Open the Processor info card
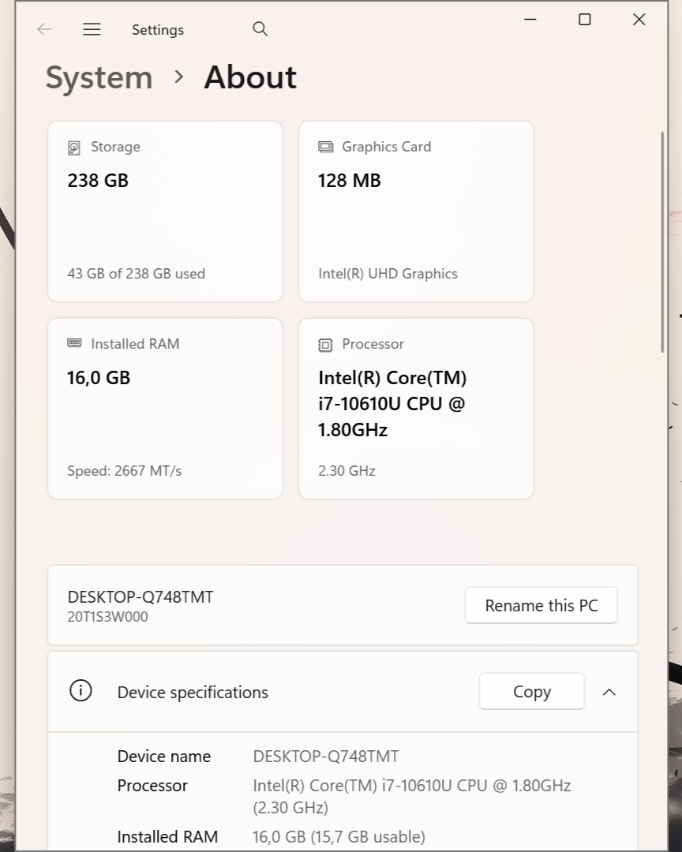 tap(416, 409)
